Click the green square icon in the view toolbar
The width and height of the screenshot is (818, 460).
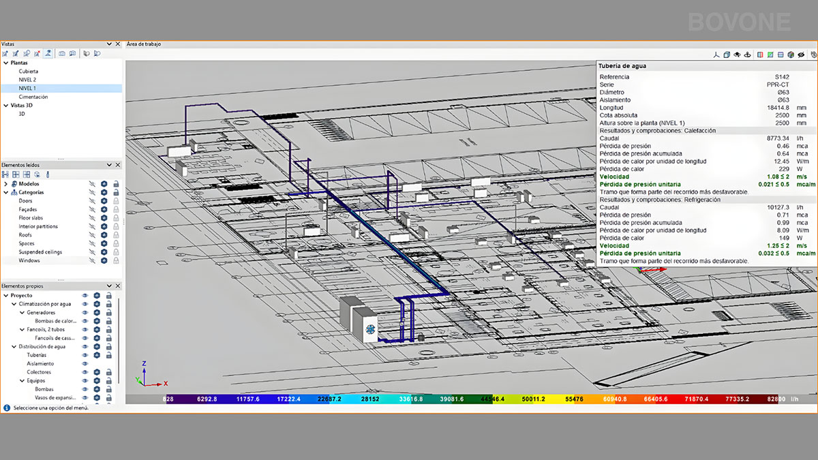tap(770, 55)
